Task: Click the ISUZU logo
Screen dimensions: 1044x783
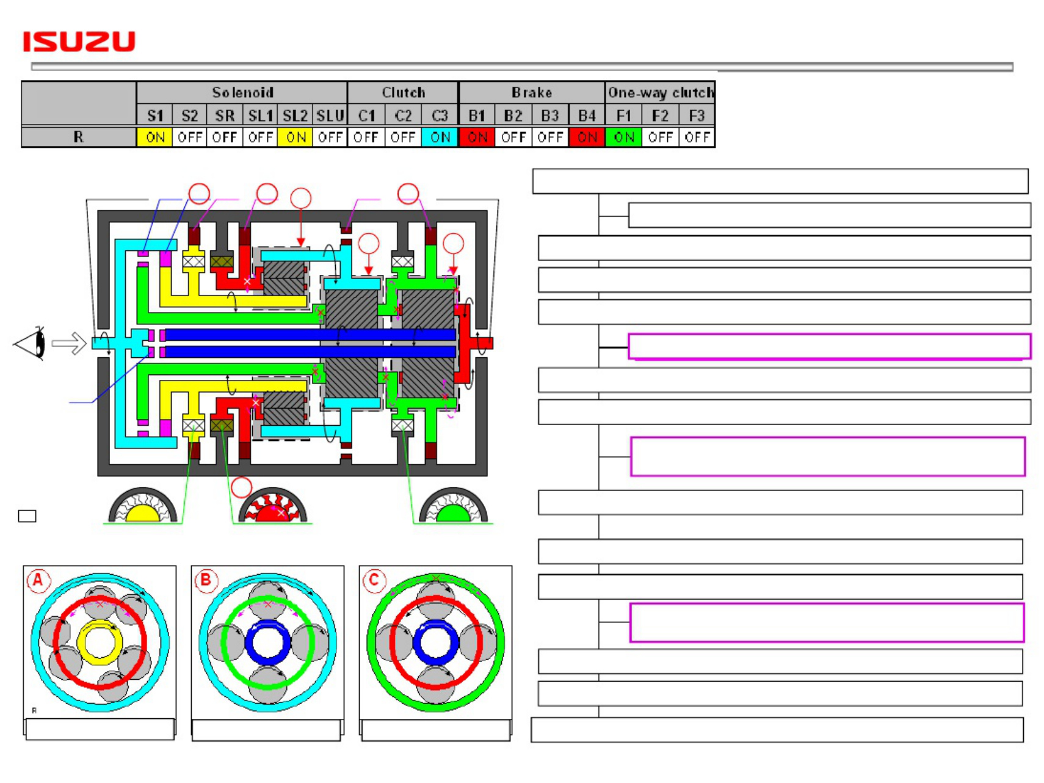Action: point(79,42)
